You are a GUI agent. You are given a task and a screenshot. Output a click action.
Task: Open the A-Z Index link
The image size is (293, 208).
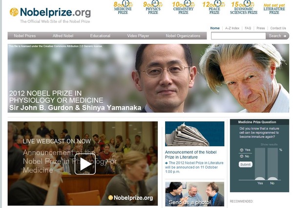[232, 28]
